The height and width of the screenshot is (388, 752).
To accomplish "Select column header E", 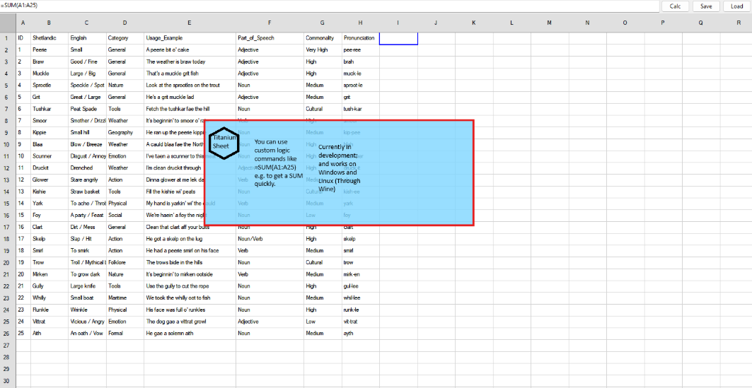I will [x=190, y=23].
